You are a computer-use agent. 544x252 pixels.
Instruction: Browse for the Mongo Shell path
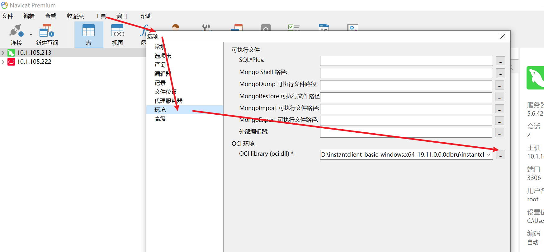pos(500,73)
